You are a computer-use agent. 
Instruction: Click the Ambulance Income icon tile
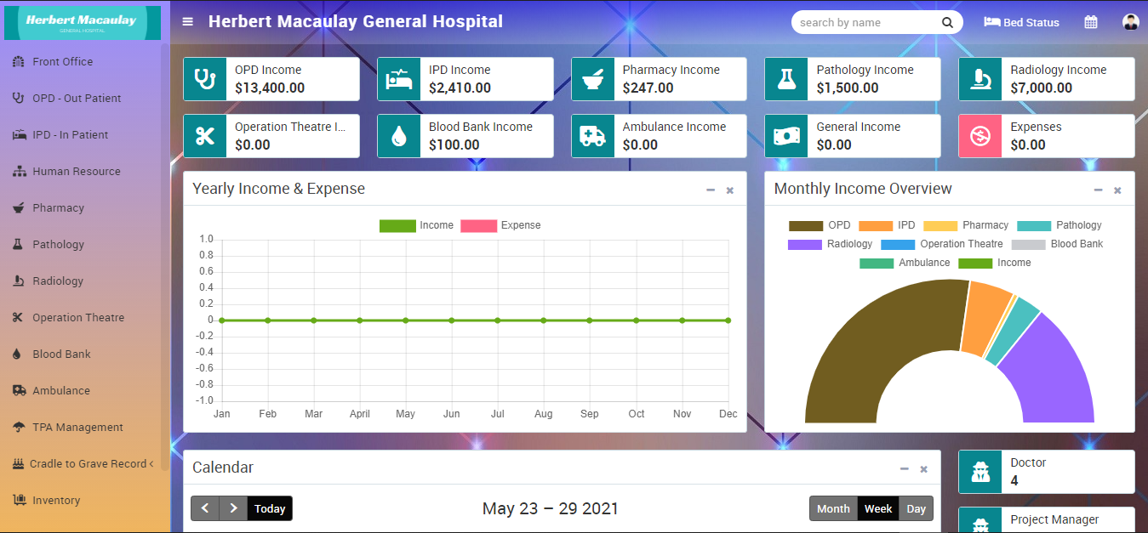click(x=592, y=136)
